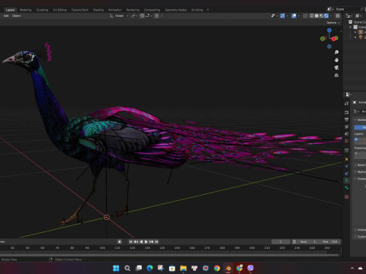Open the Bone properties tab
This screenshot has width=366, height=274.
pos(346,188)
